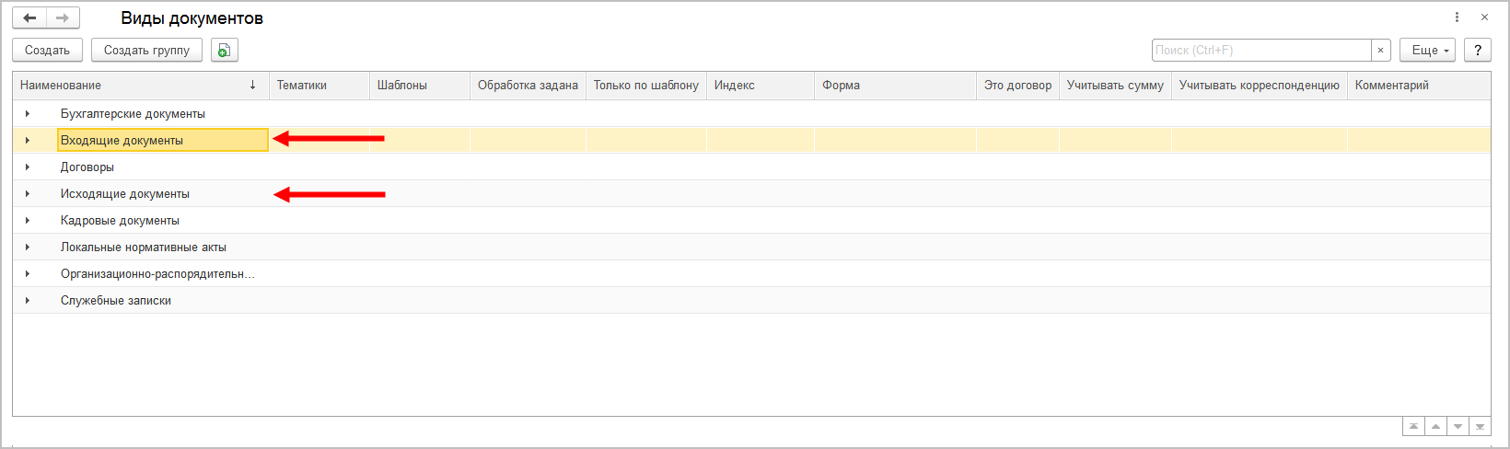Open help with the question mark button
The width and height of the screenshot is (1510, 449).
click(x=1477, y=51)
